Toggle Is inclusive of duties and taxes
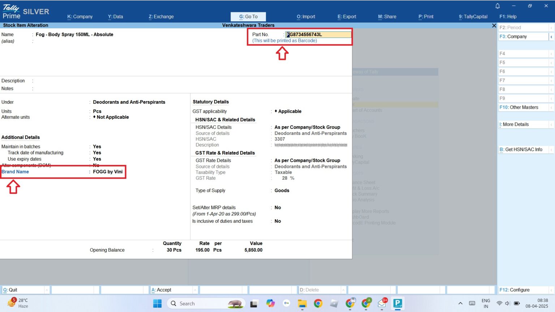Screen dimensions: 555x312 coord(277,221)
